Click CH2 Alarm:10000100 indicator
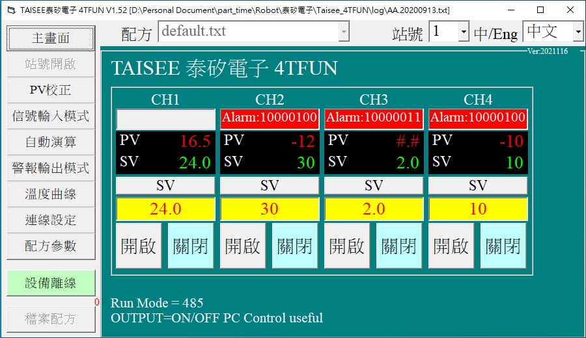 pos(270,119)
